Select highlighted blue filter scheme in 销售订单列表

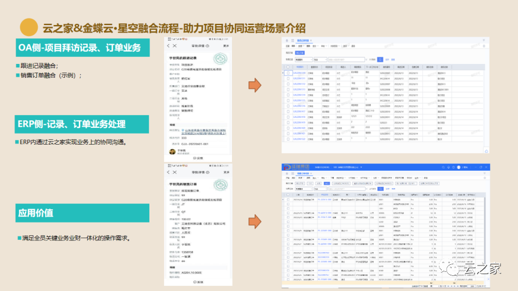(327, 184)
